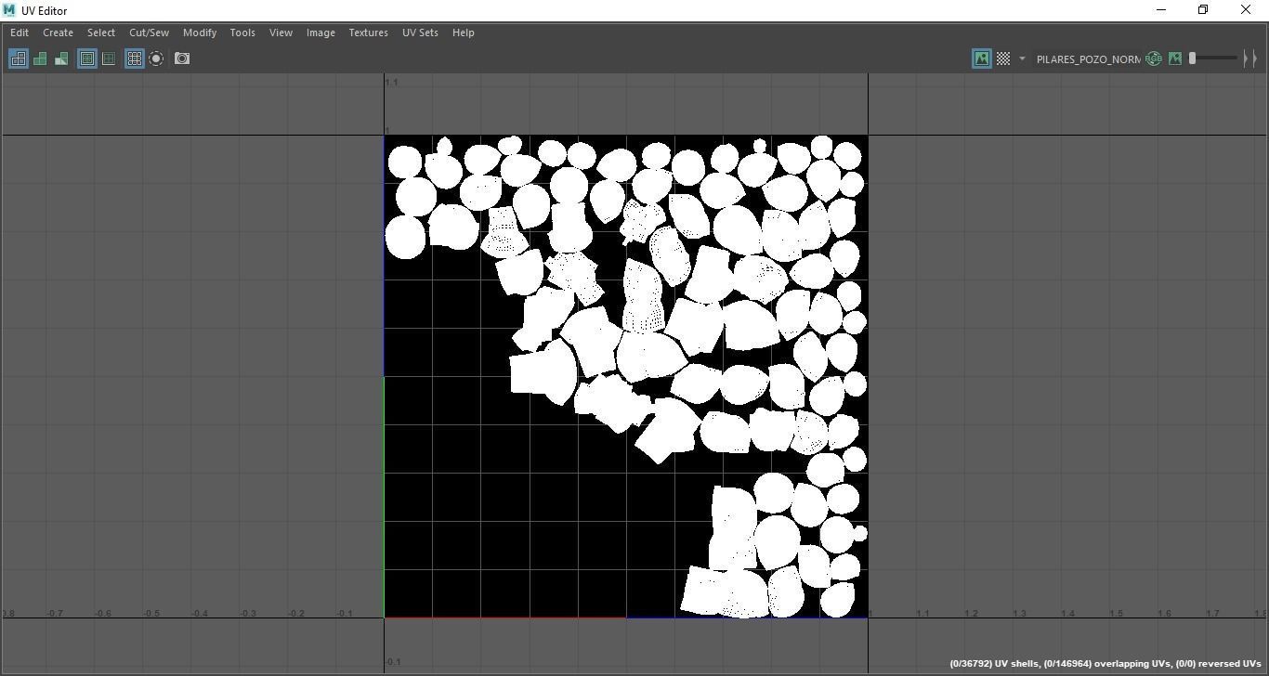Click the isolate select icon
This screenshot has width=1269, height=676.
click(x=156, y=58)
